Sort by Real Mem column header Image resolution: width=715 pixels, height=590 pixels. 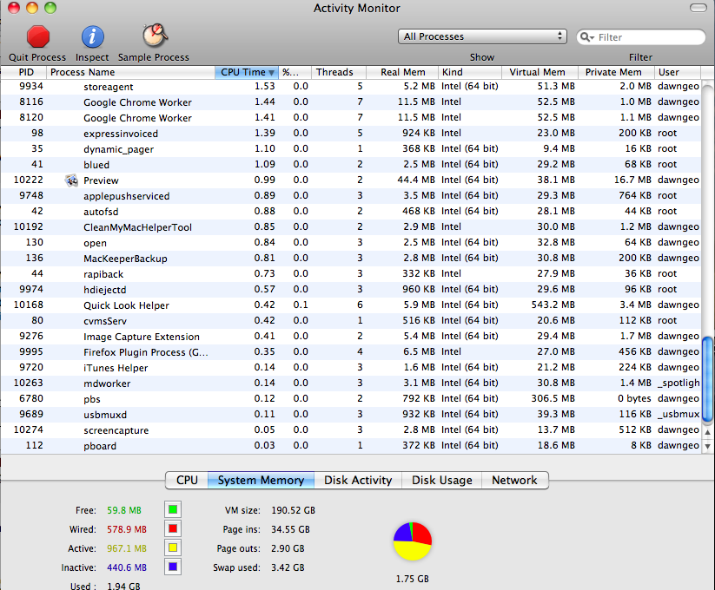[x=402, y=72]
